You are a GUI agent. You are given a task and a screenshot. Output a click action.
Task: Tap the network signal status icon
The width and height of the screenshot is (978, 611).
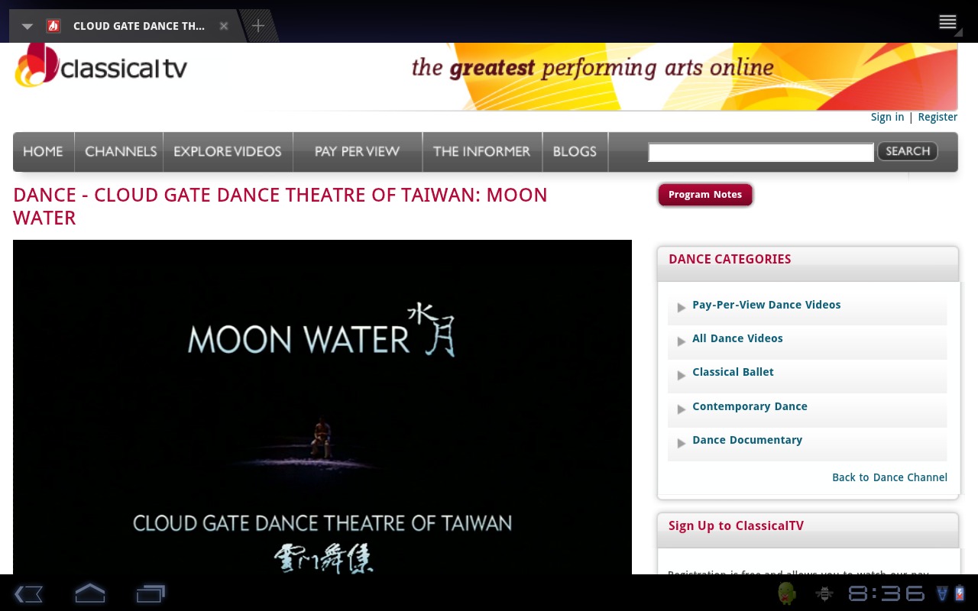tap(942, 593)
